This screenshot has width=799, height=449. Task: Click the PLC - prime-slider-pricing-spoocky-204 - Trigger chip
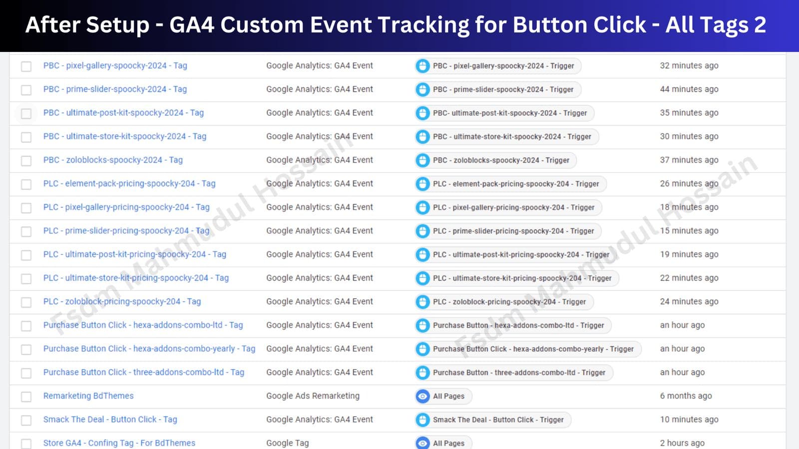[508, 231]
